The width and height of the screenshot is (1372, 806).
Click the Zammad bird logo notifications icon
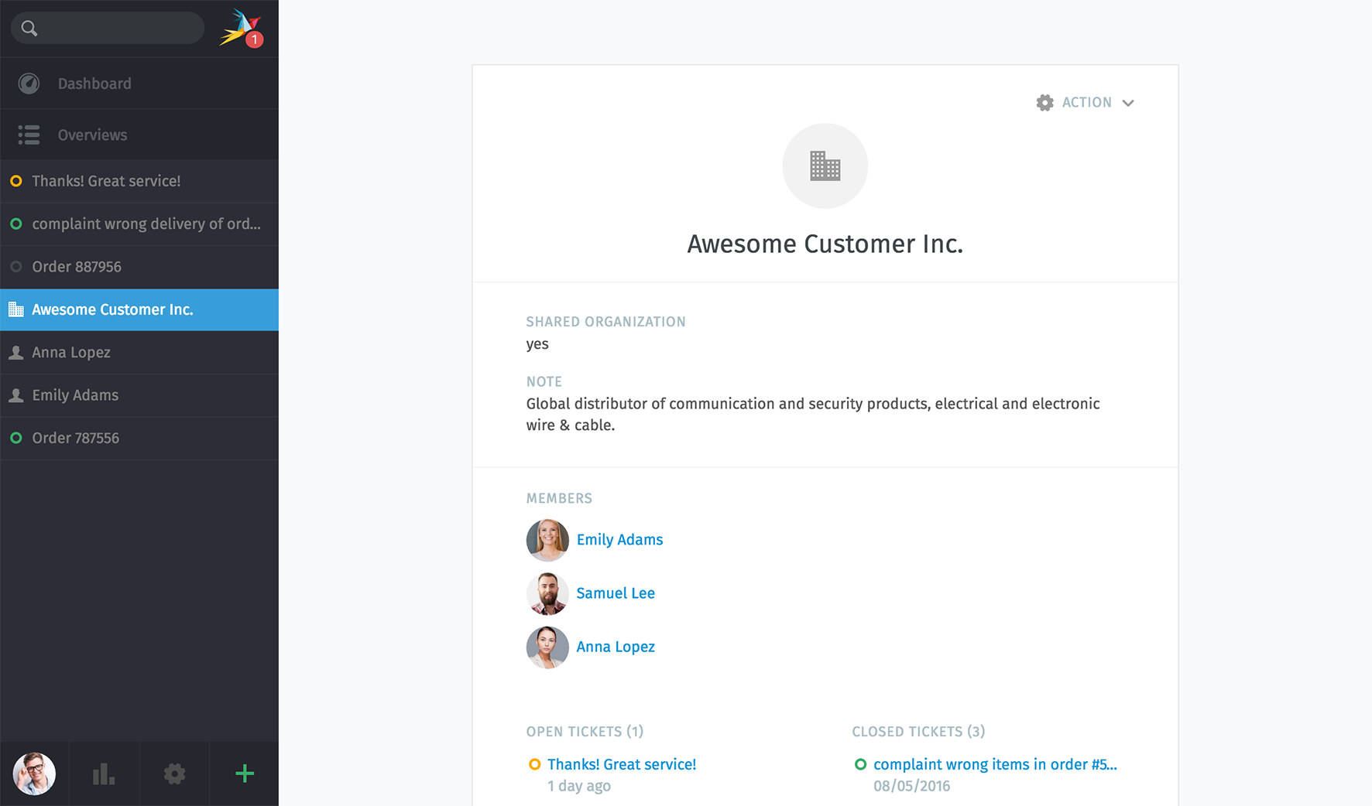point(241,29)
